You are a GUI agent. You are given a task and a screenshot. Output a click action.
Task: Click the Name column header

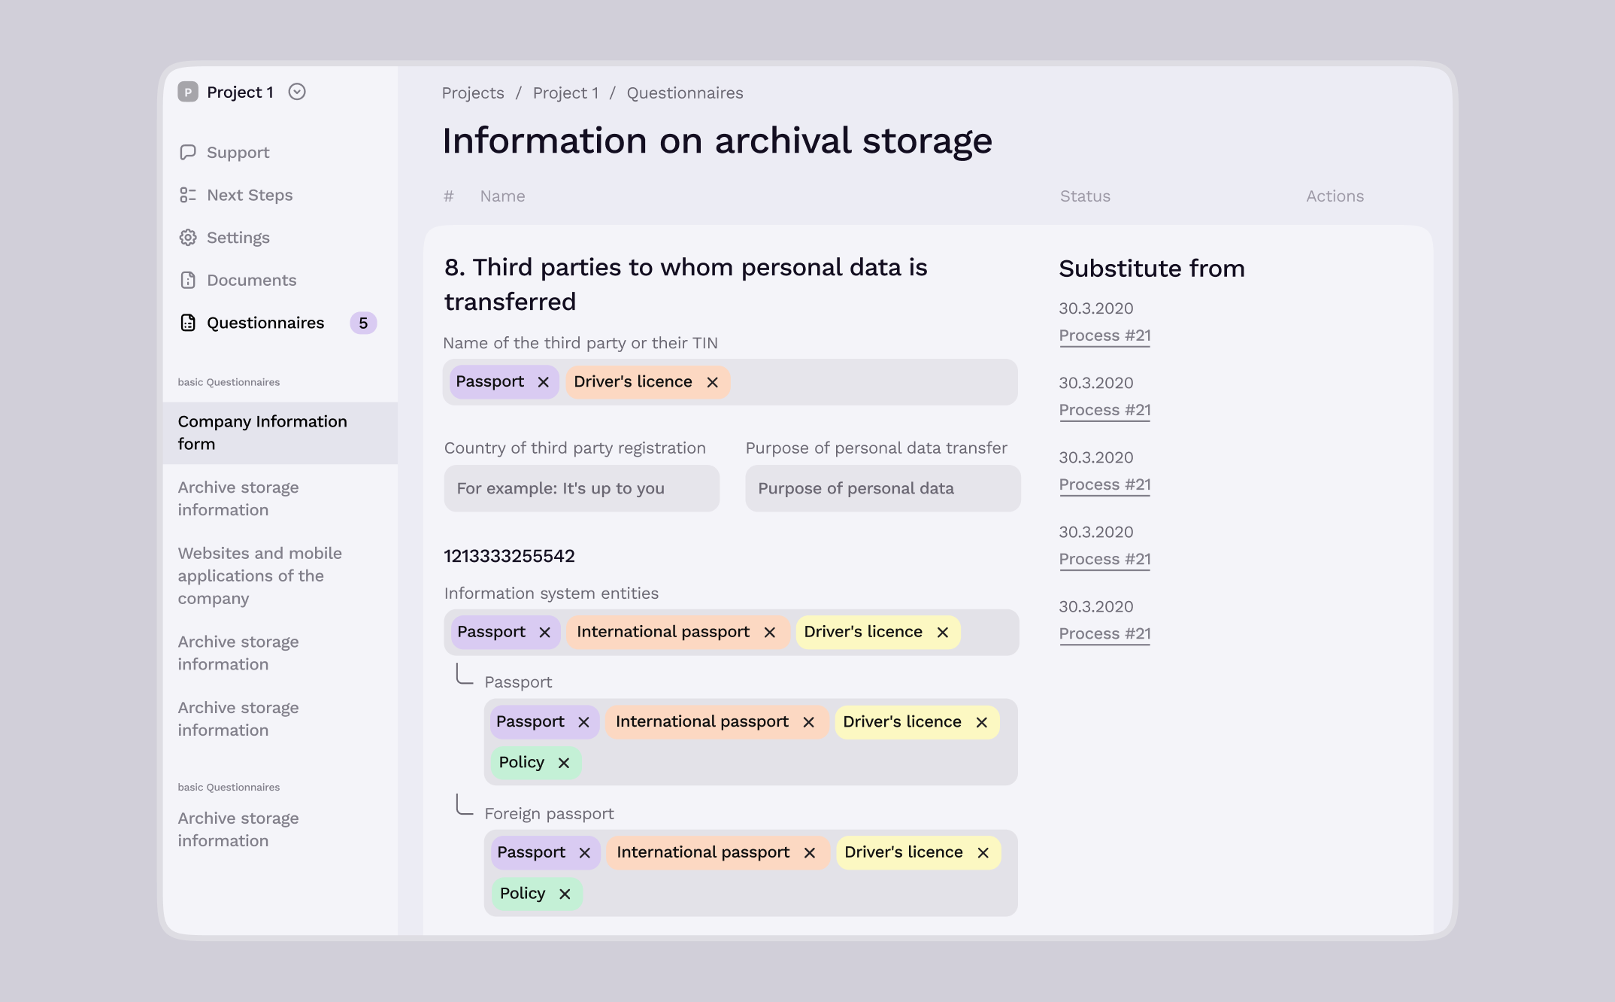503,196
